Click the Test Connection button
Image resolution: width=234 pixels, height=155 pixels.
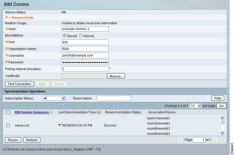20,84
